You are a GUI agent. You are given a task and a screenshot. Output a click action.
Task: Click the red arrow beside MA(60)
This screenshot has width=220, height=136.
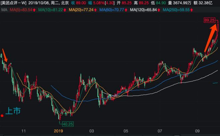pos(126,10)
